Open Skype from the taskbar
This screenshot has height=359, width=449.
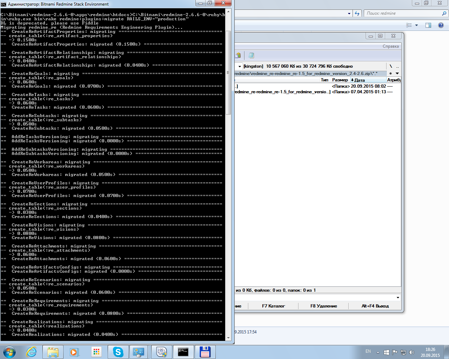click(118, 352)
